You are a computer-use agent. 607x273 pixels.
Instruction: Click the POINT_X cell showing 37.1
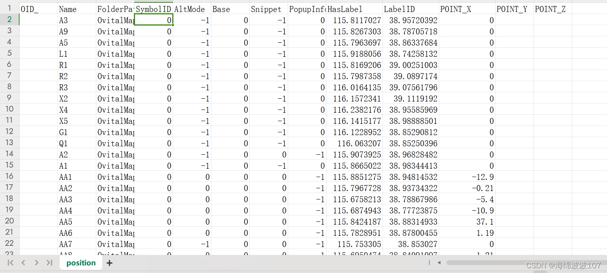point(467,221)
